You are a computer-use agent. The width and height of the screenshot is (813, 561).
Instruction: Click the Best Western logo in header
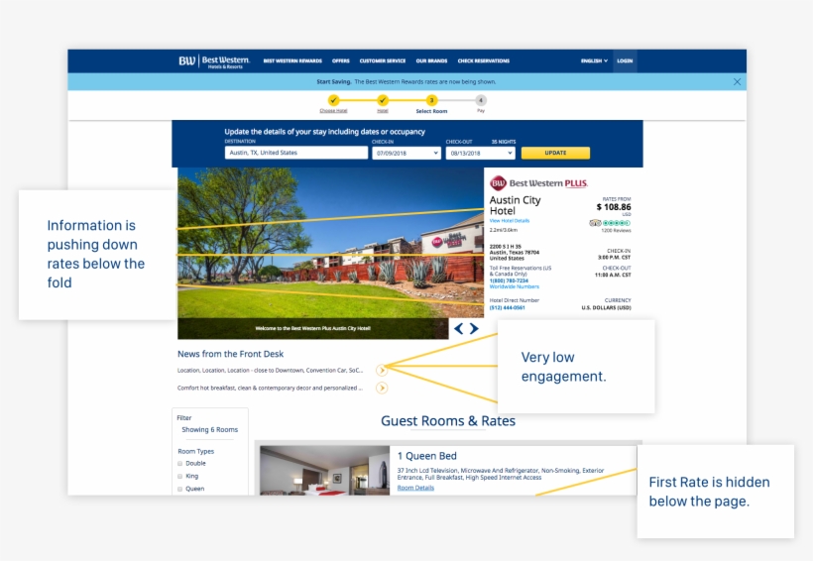point(214,61)
